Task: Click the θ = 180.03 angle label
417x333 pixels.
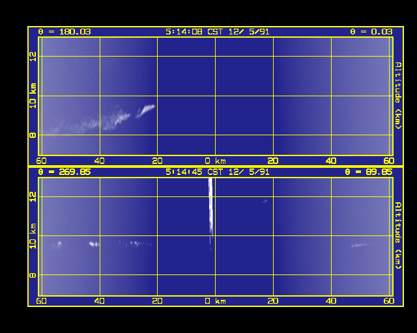Action: (x=65, y=32)
